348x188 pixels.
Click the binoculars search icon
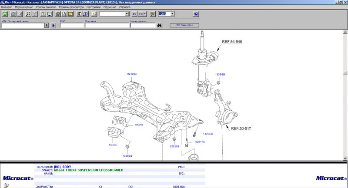(x=159, y=26)
